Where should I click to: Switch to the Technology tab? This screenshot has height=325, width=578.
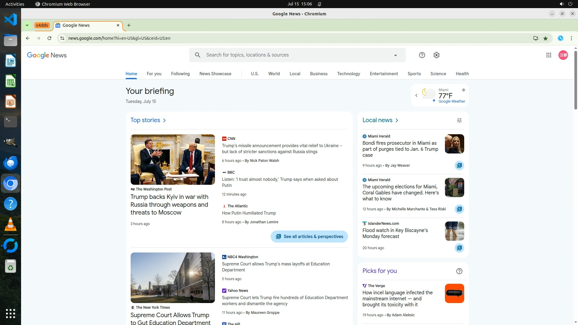(x=348, y=74)
